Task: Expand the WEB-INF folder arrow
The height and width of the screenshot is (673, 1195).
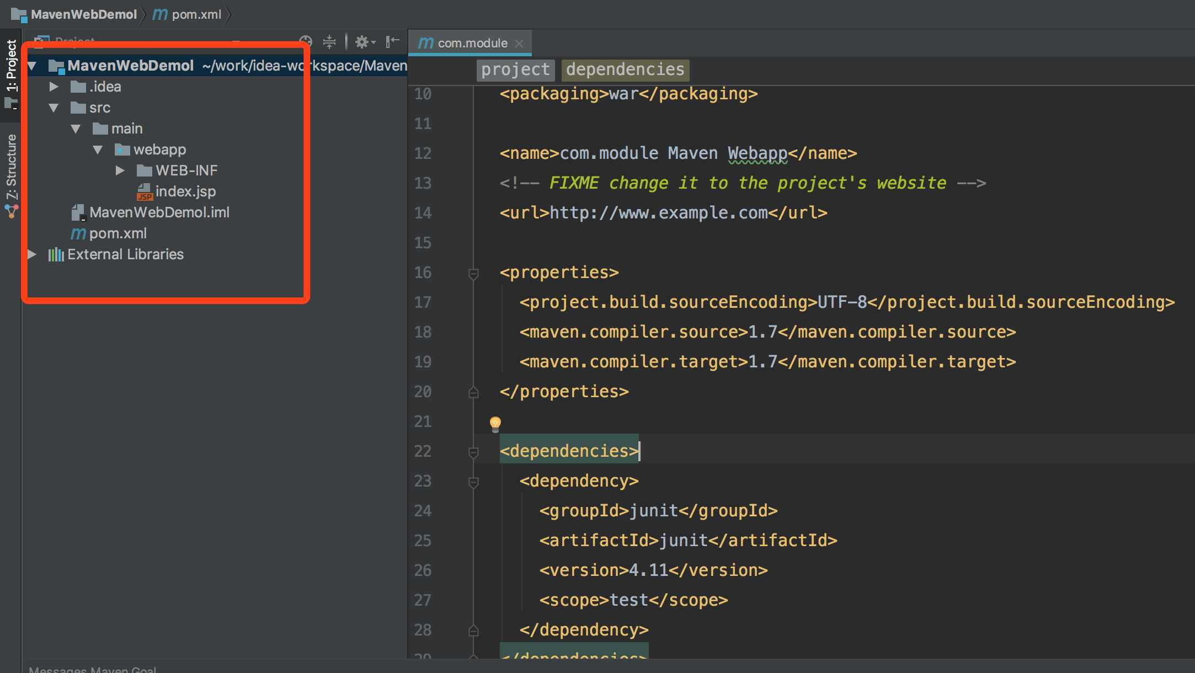Action: 120,170
